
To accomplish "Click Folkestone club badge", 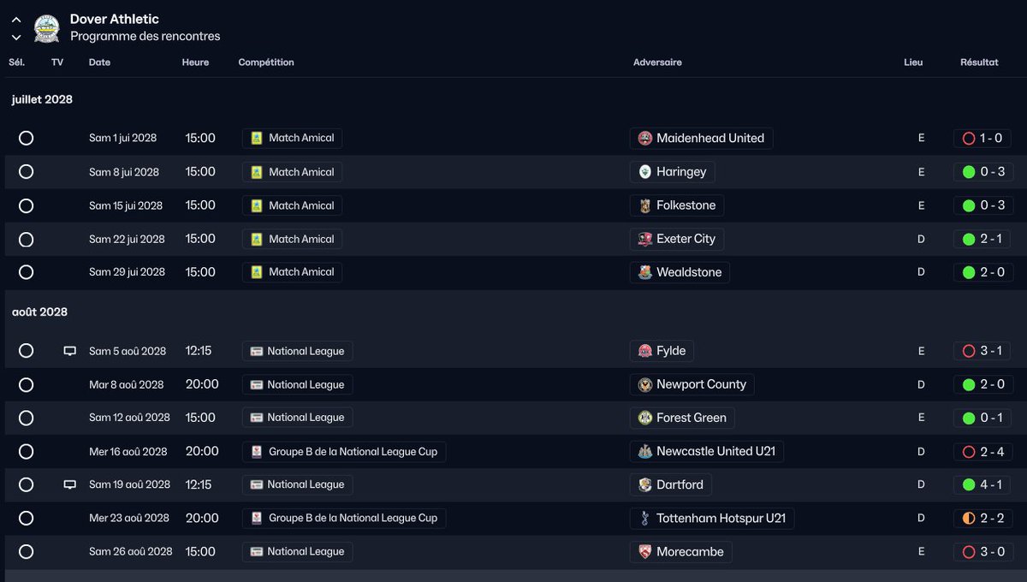I will [645, 205].
